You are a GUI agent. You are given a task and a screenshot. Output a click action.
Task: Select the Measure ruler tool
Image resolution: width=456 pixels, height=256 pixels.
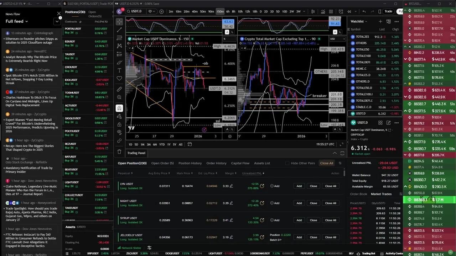pyautogui.click(x=119, y=89)
